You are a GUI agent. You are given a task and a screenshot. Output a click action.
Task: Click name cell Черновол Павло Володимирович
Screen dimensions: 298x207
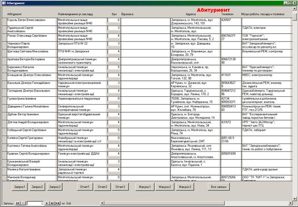(x=32, y=45)
